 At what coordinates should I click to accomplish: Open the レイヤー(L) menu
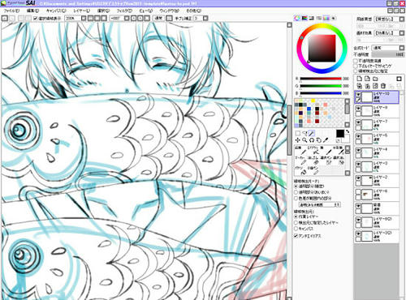point(82,11)
